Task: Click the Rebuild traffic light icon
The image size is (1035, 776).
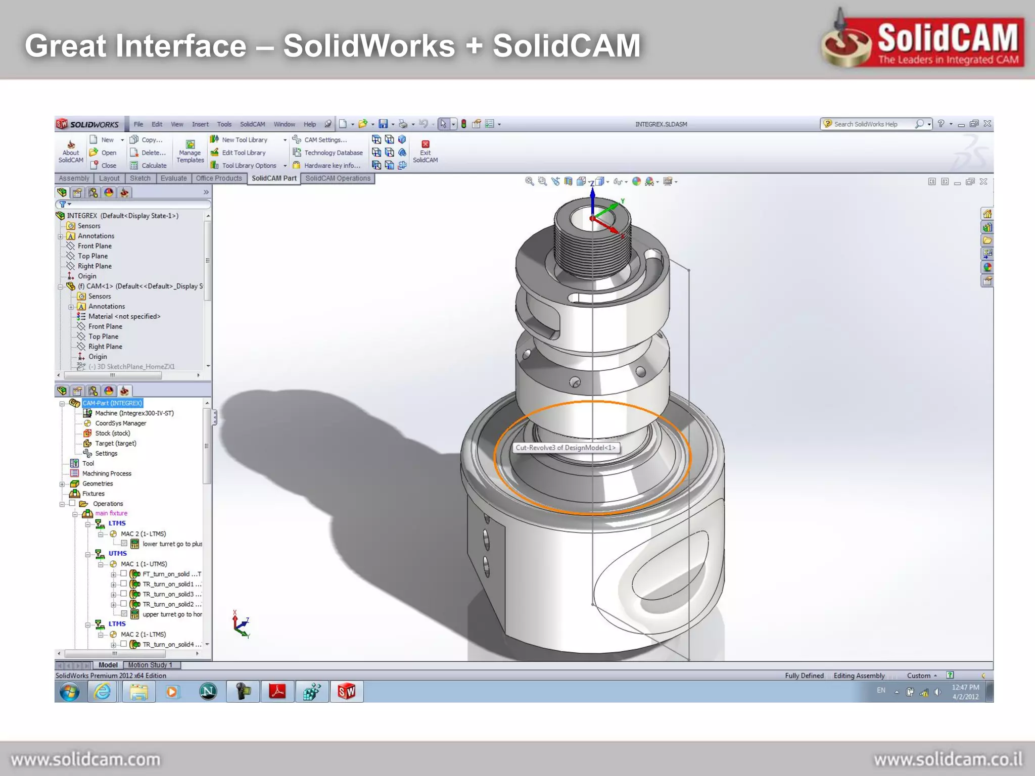Action: click(x=463, y=124)
